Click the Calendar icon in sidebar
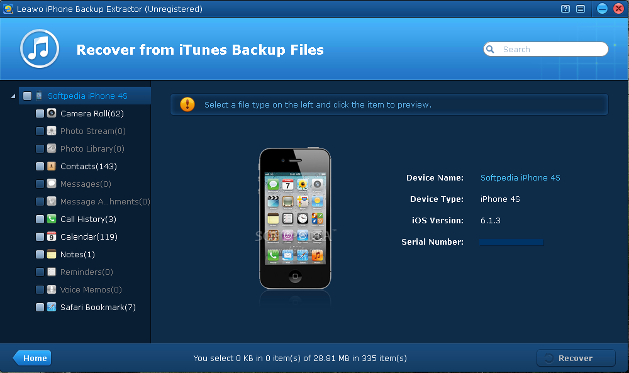This screenshot has height=373, width=629. [52, 237]
